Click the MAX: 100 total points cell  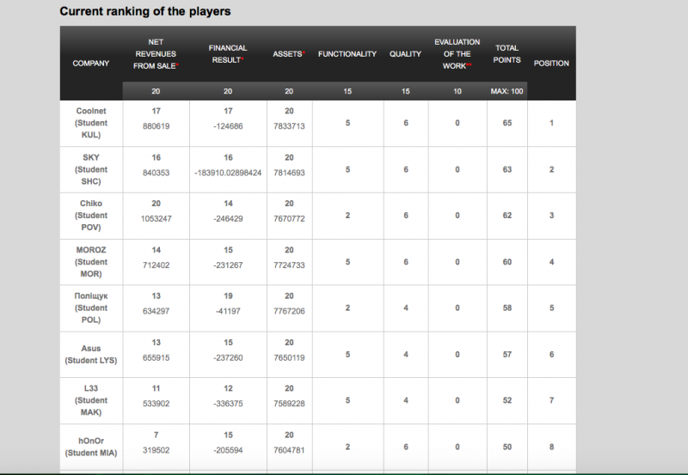[507, 91]
